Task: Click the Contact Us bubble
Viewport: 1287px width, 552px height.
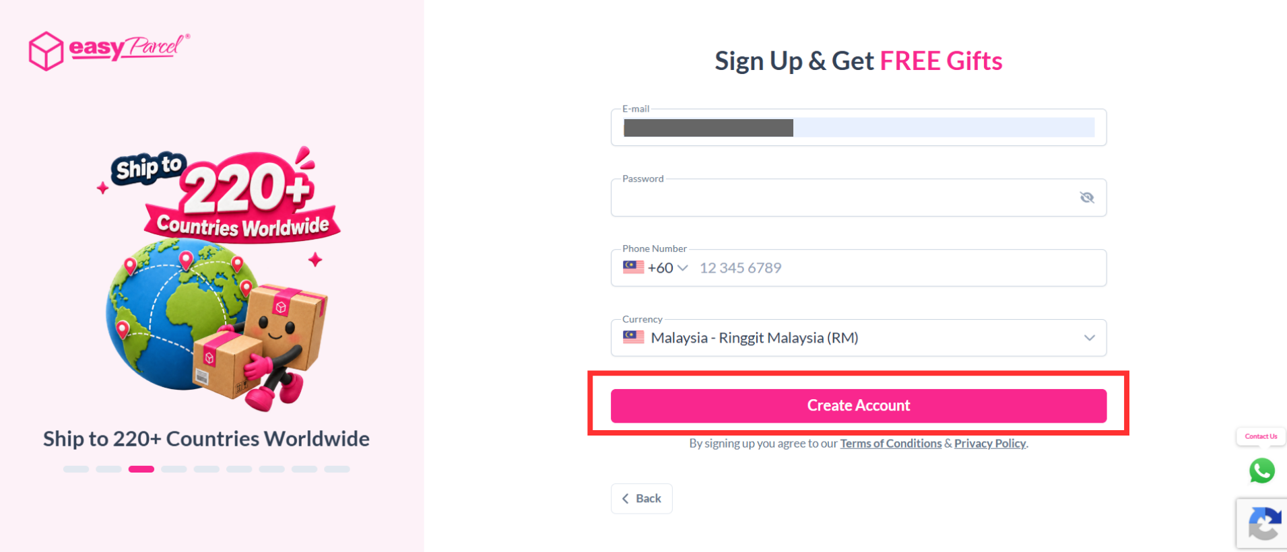Action: click(x=1261, y=436)
